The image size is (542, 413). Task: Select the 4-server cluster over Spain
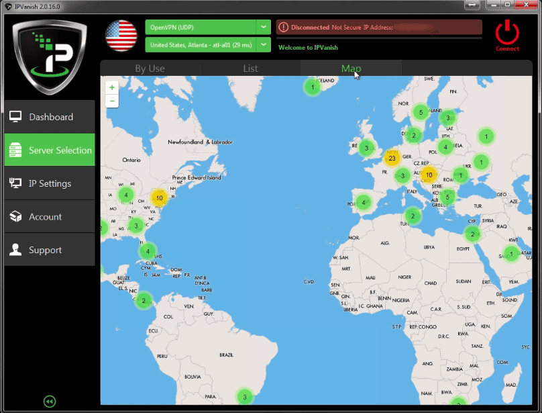pyautogui.click(x=364, y=202)
